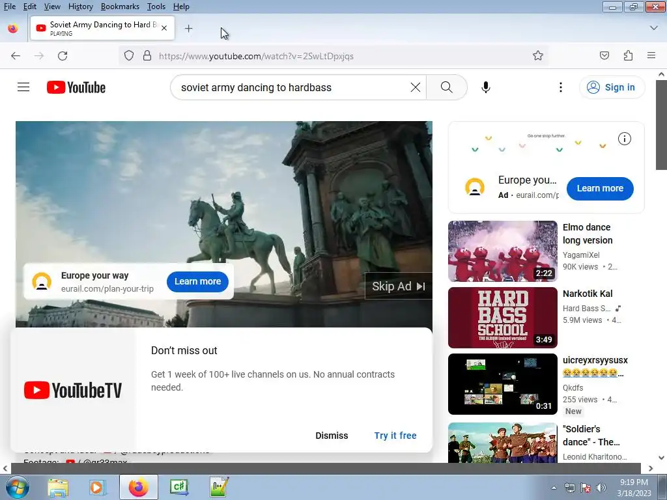
Task: Click the vertical scrollbar thumb
Action: tap(661, 124)
